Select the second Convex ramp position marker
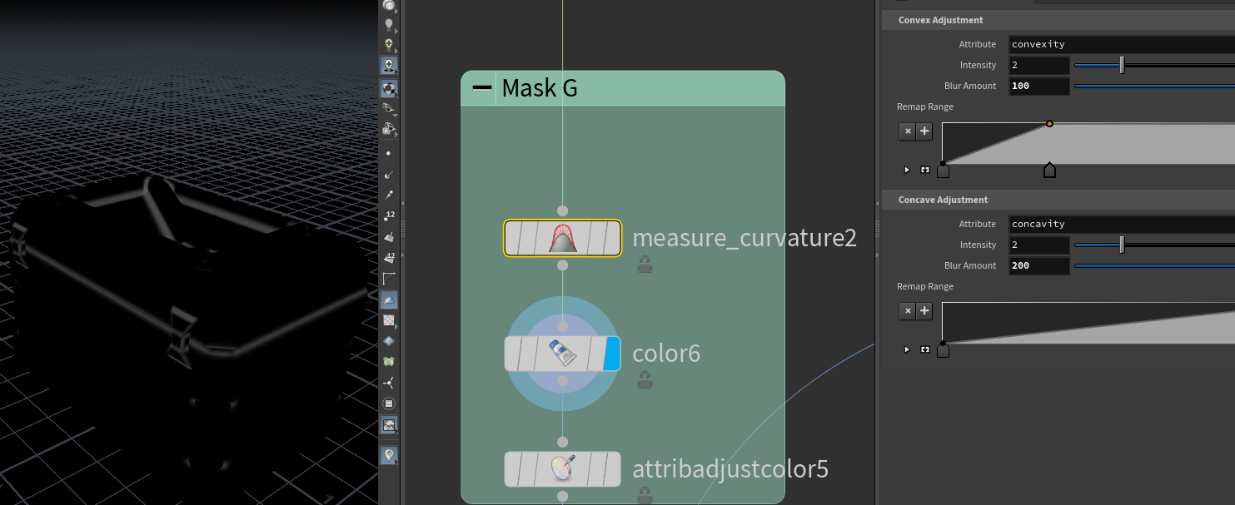 (1049, 171)
